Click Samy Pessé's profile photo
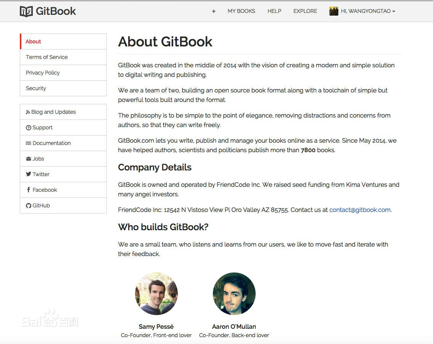Viewport: 433px width, 344px height. click(156, 294)
